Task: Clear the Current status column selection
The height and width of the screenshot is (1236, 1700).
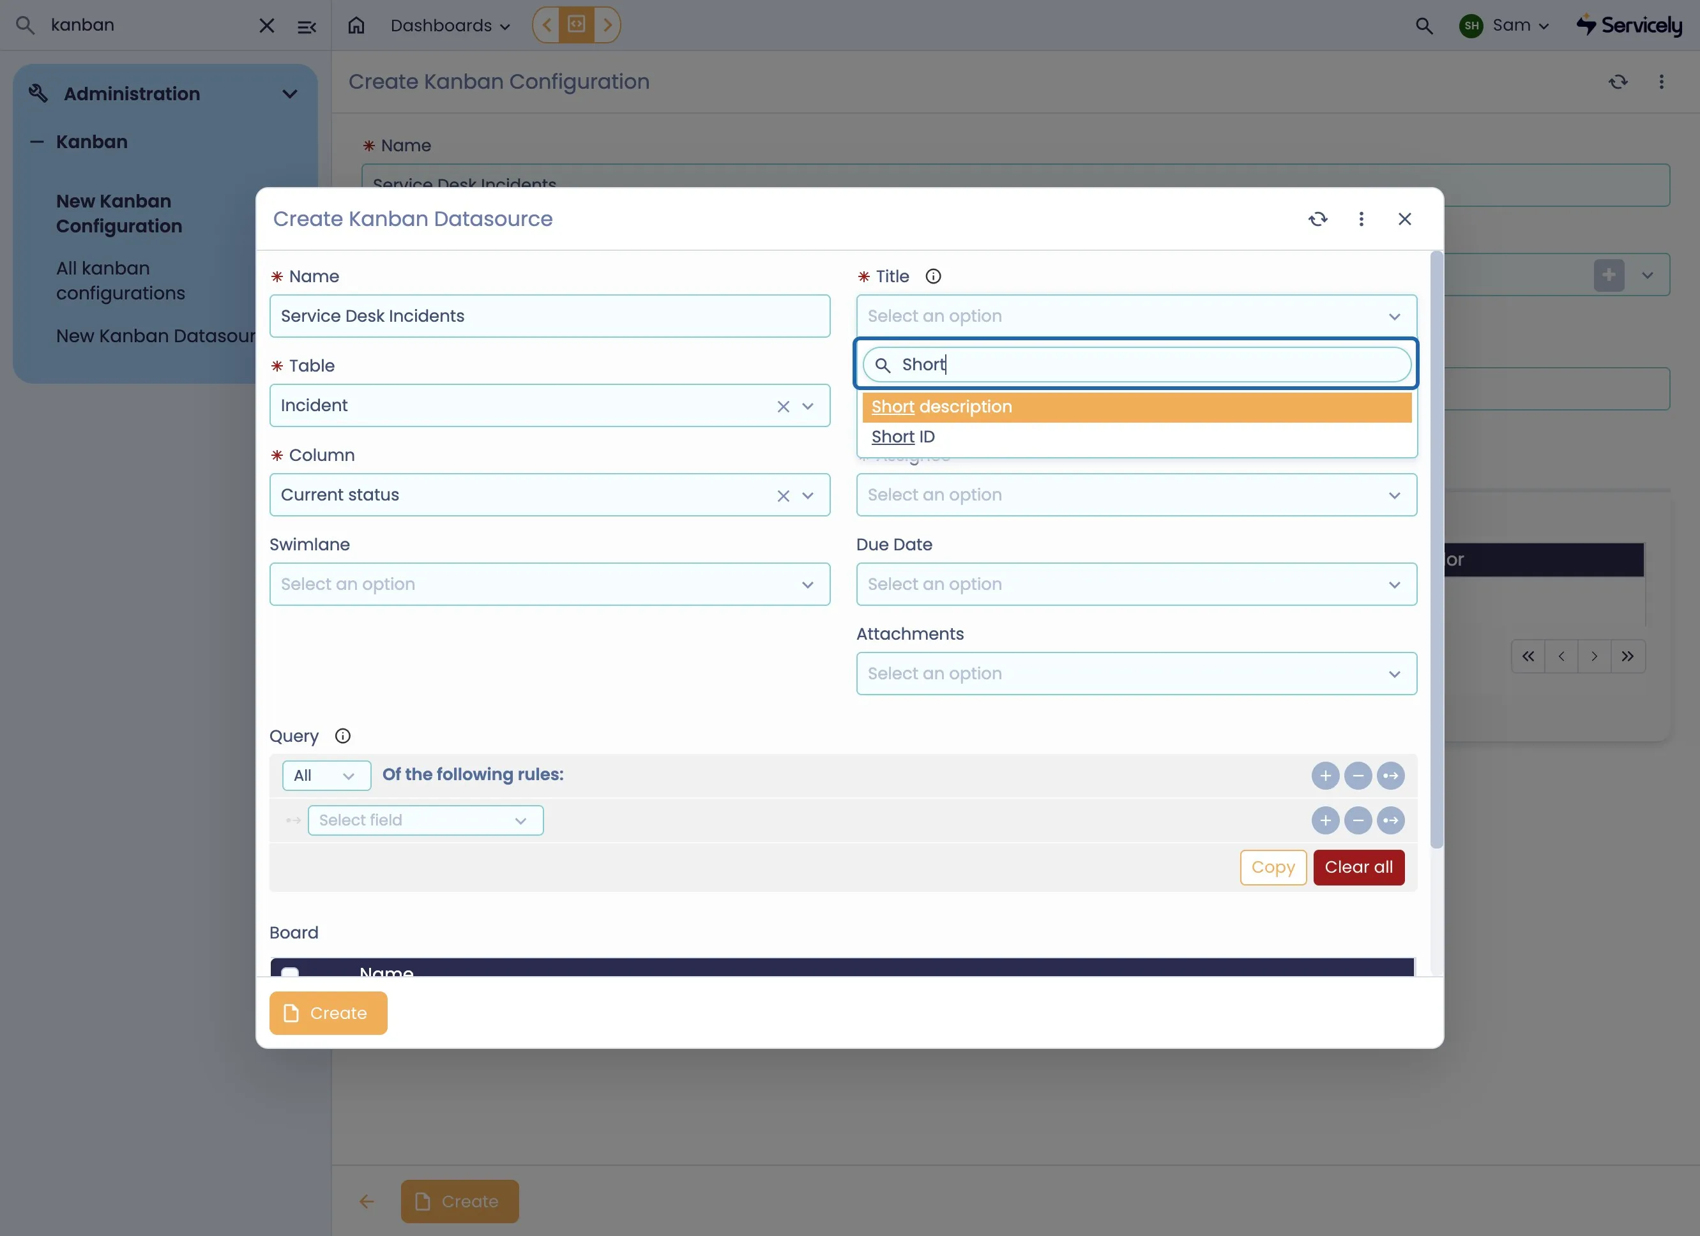Action: [x=784, y=495]
